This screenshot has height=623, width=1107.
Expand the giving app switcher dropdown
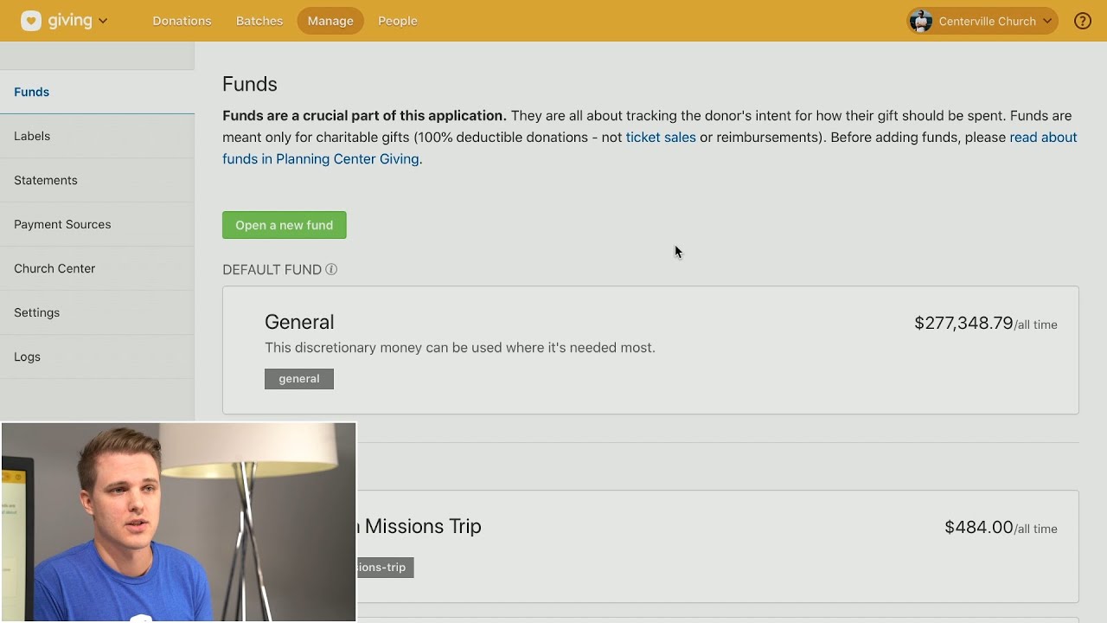103,21
